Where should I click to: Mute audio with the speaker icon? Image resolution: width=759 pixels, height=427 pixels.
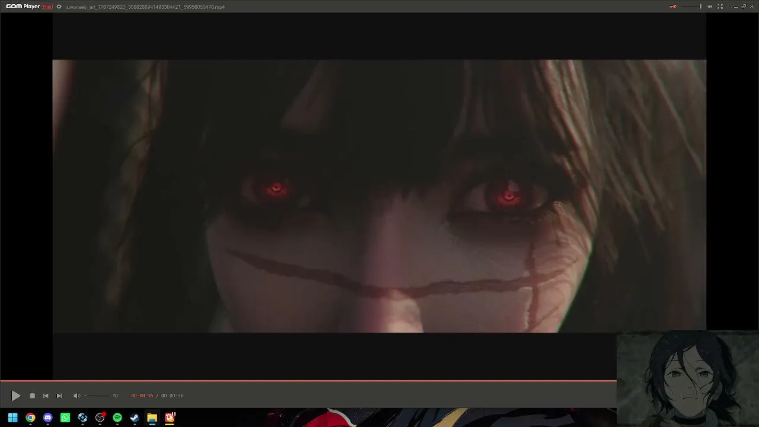click(76, 396)
